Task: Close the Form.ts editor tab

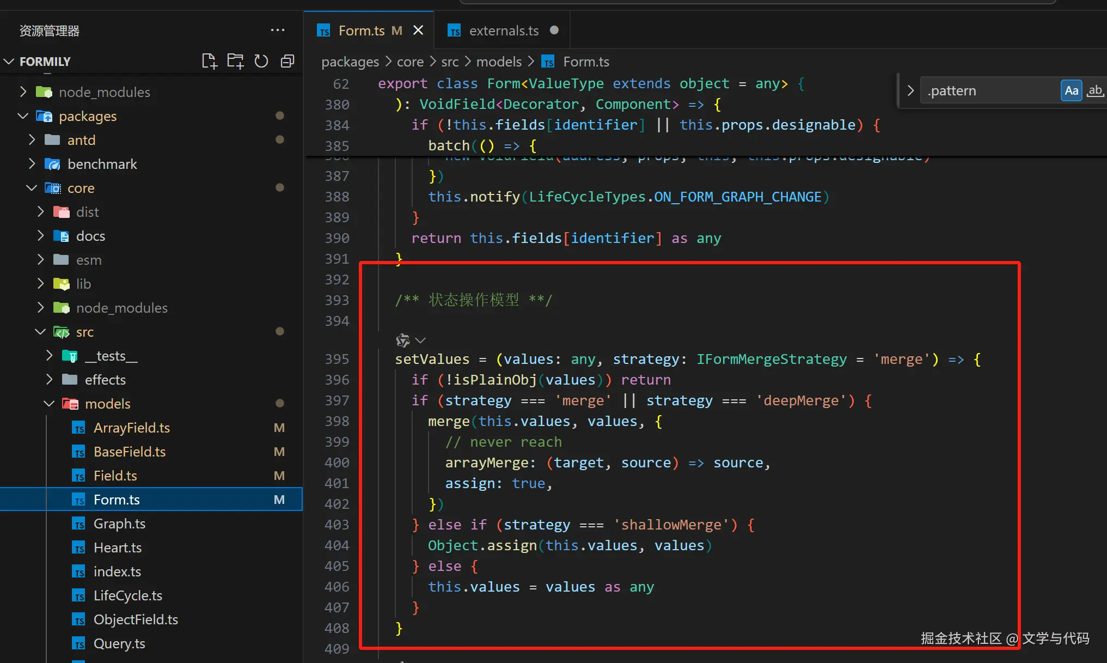Action: click(418, 31)
